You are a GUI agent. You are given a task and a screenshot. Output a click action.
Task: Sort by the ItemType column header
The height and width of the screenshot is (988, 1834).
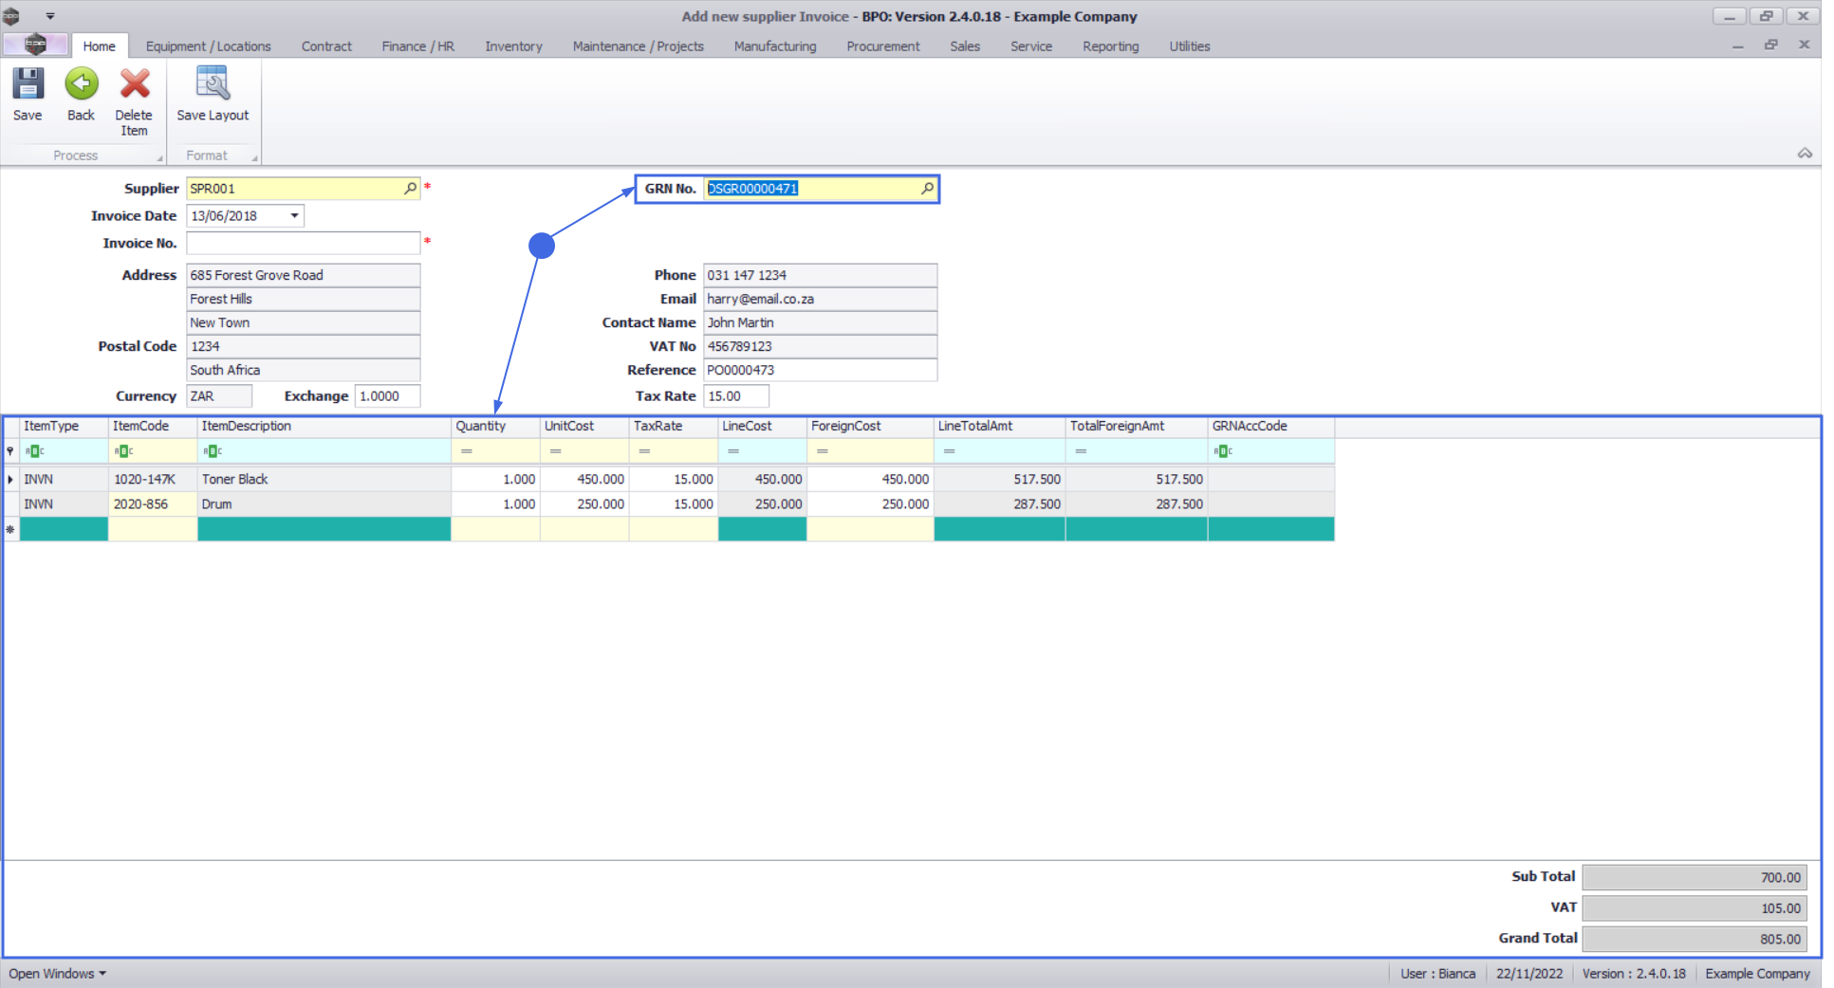coord(64,426)
